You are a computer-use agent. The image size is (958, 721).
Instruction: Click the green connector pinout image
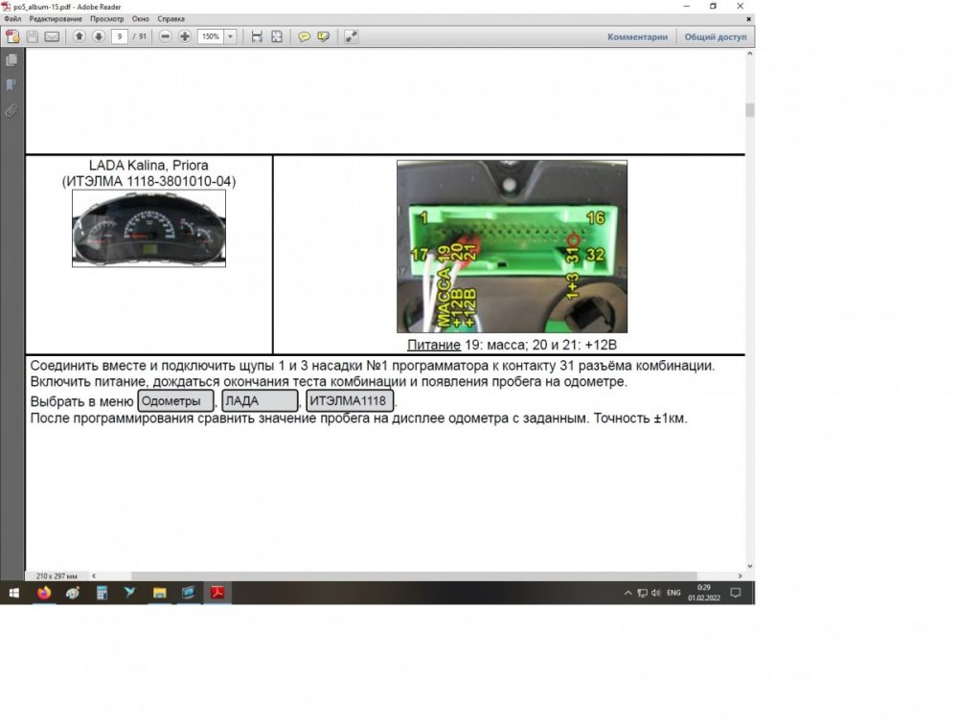pyautogui.click(x=512, y=247)
